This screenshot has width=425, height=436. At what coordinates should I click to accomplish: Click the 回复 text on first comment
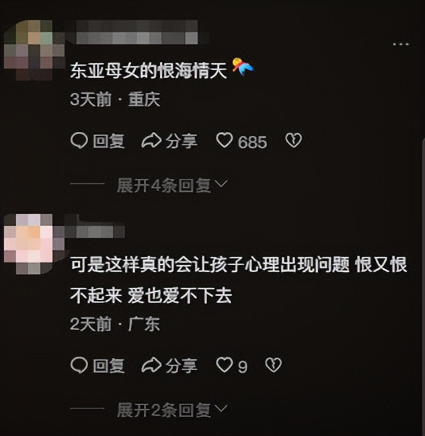point(108,141)
